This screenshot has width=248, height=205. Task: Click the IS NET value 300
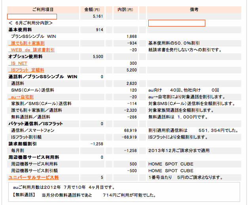tap(133, 63)
